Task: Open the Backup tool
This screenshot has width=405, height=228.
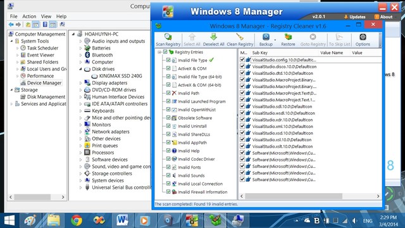Action: (266, 40)
